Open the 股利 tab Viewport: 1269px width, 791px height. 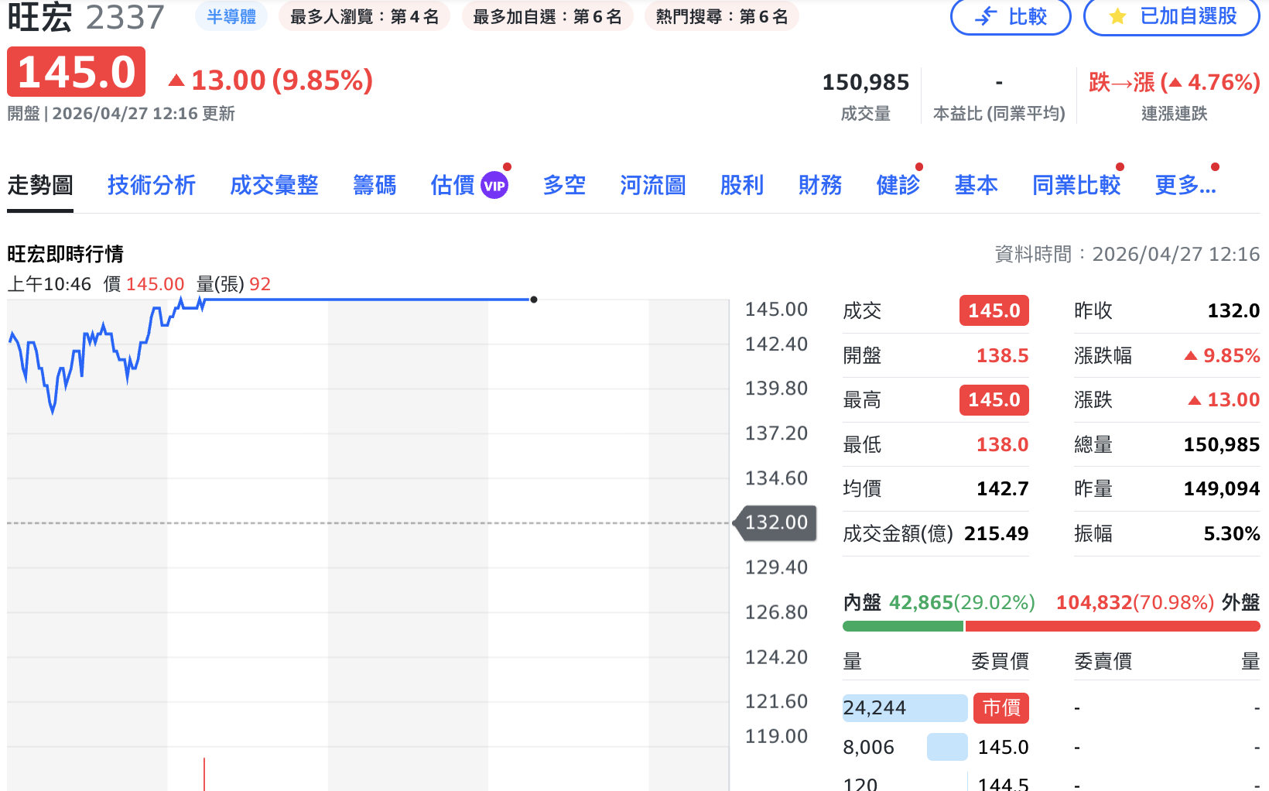742,186
